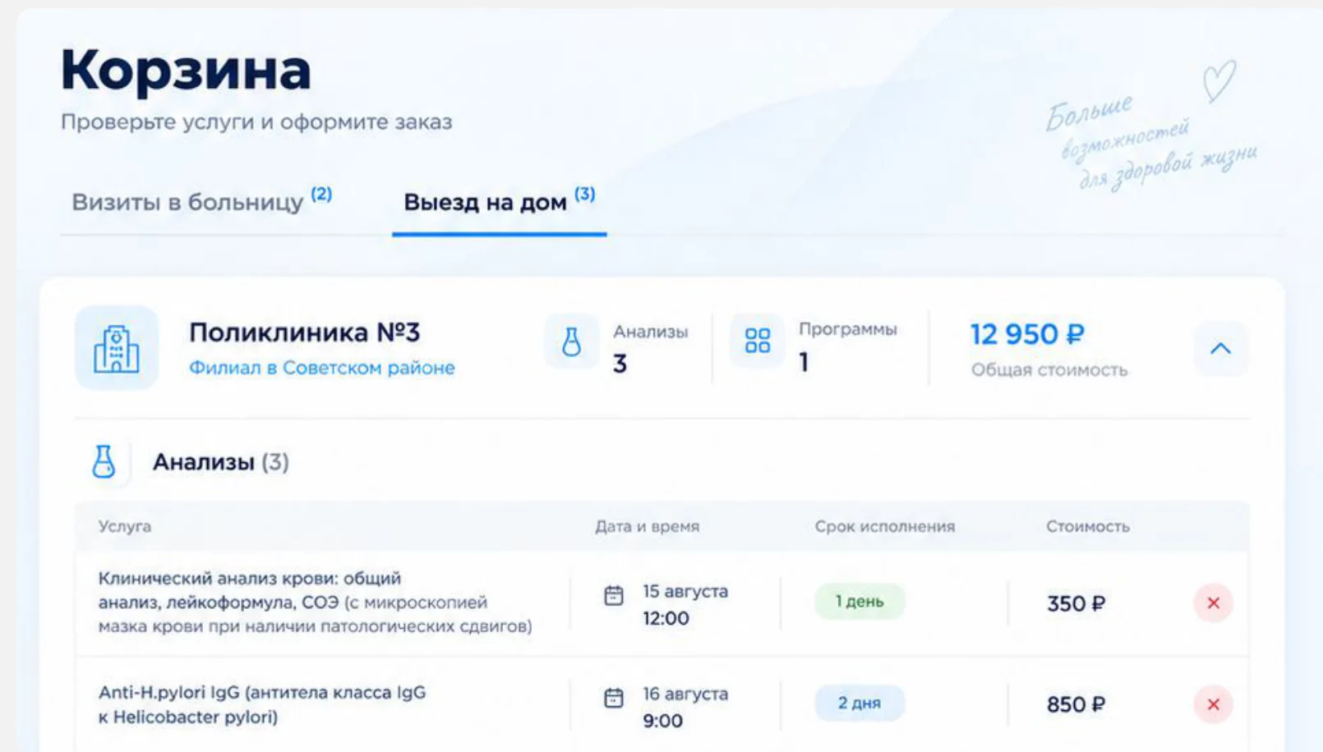
Task: Open calendar icon for 15 августа
Action: click(x=614, y=595)
